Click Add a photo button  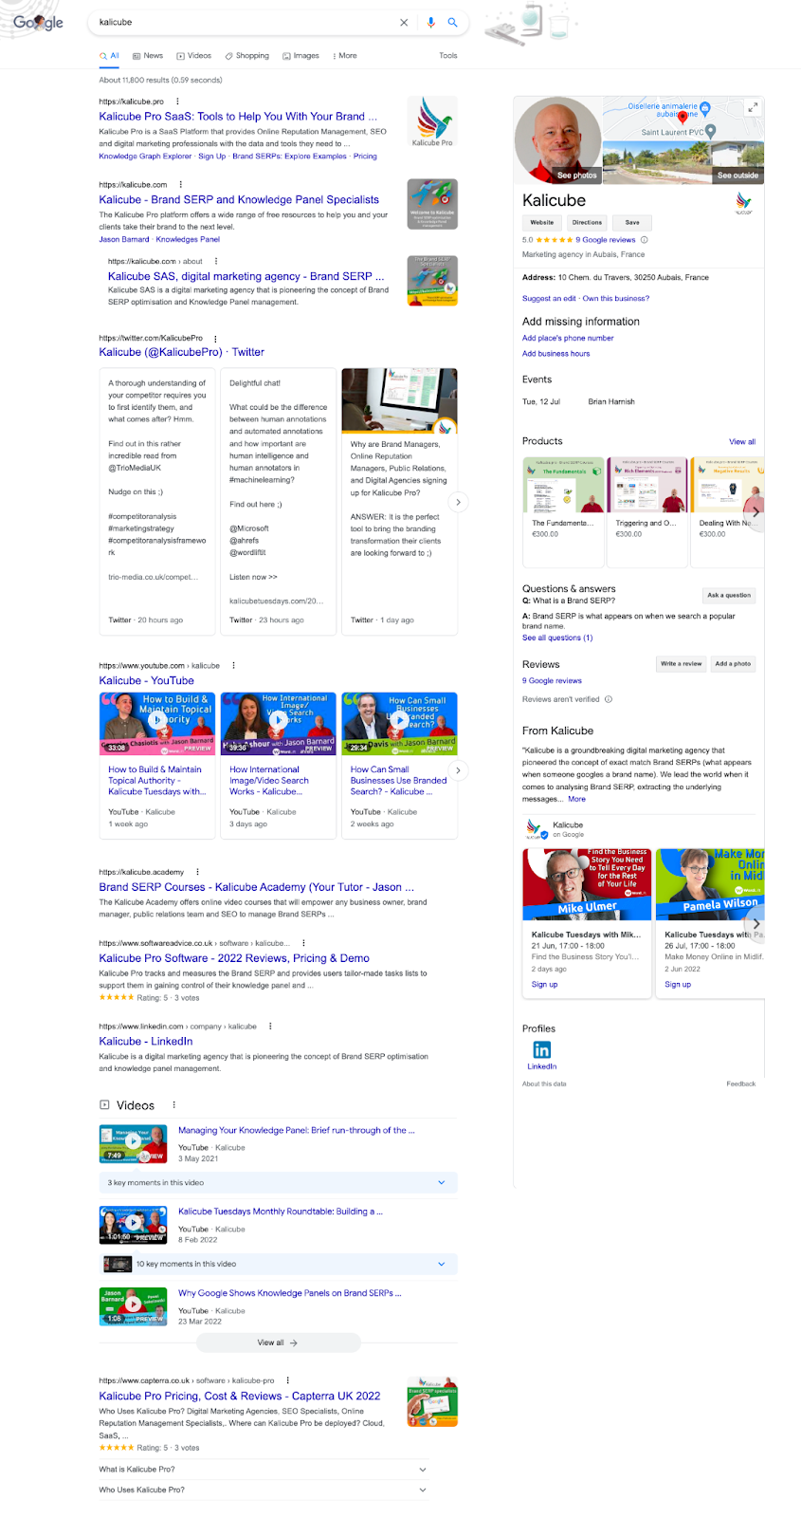(733, 664)
